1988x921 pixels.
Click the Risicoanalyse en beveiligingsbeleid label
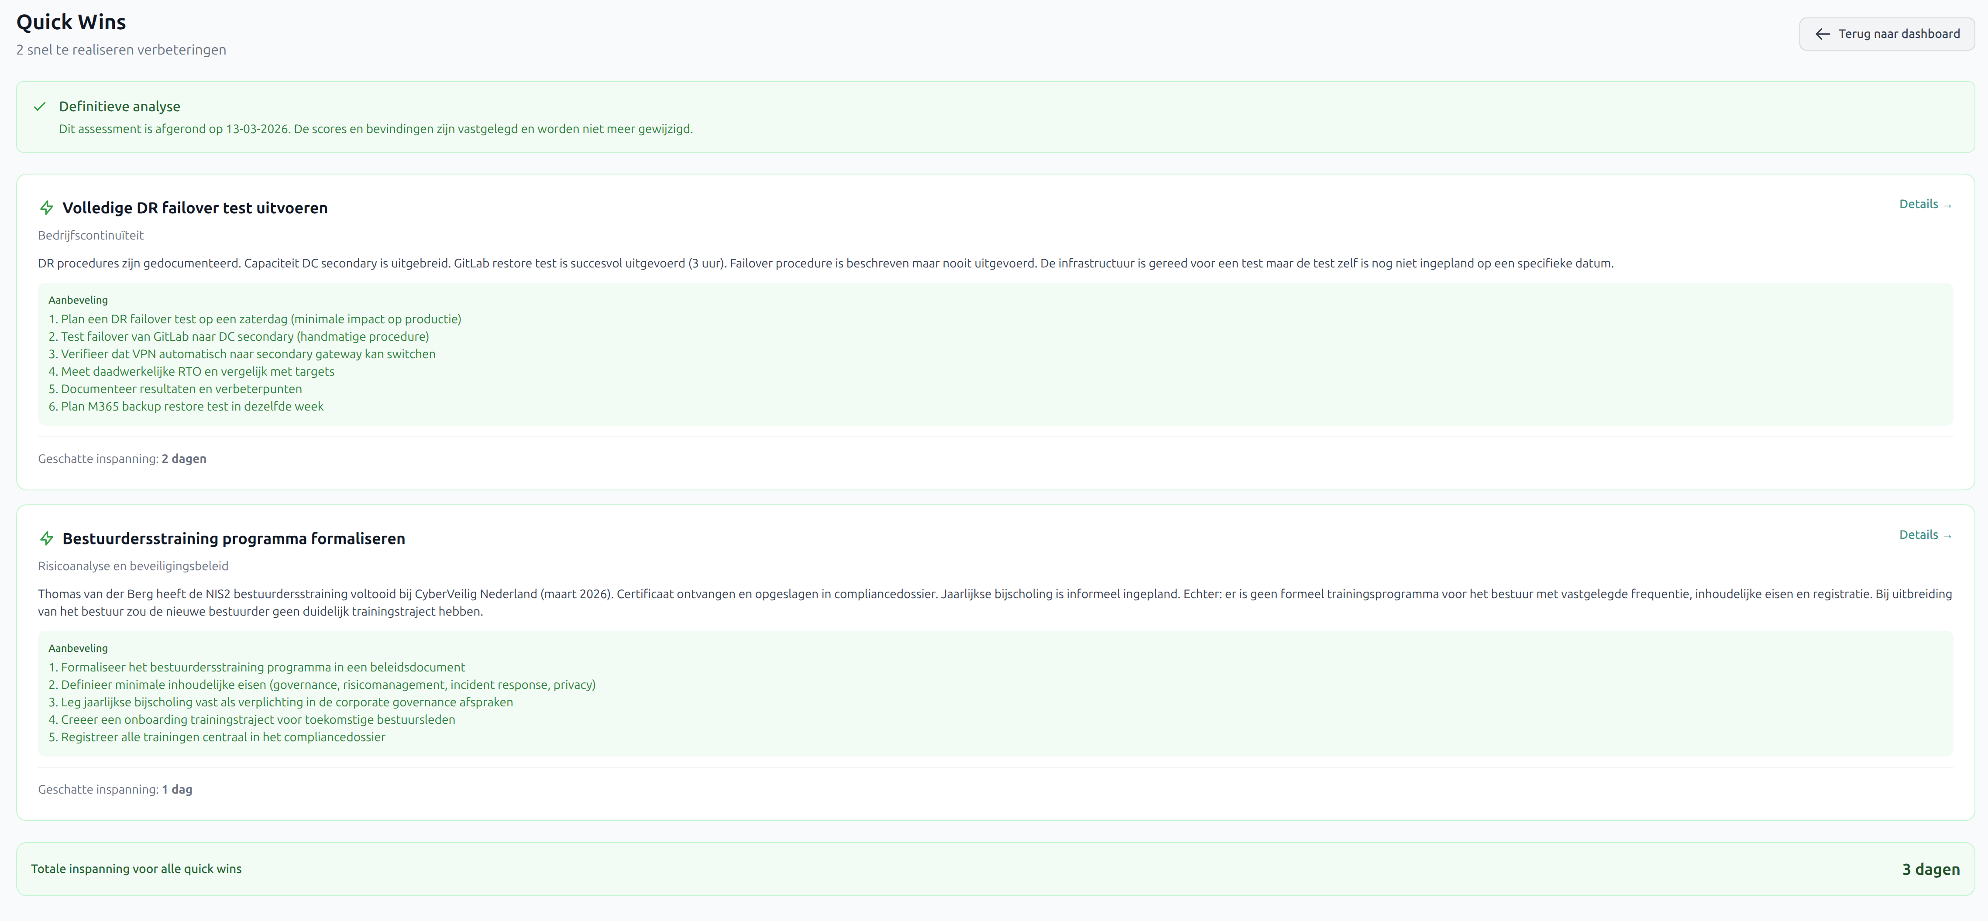click(x=133, y=566)
